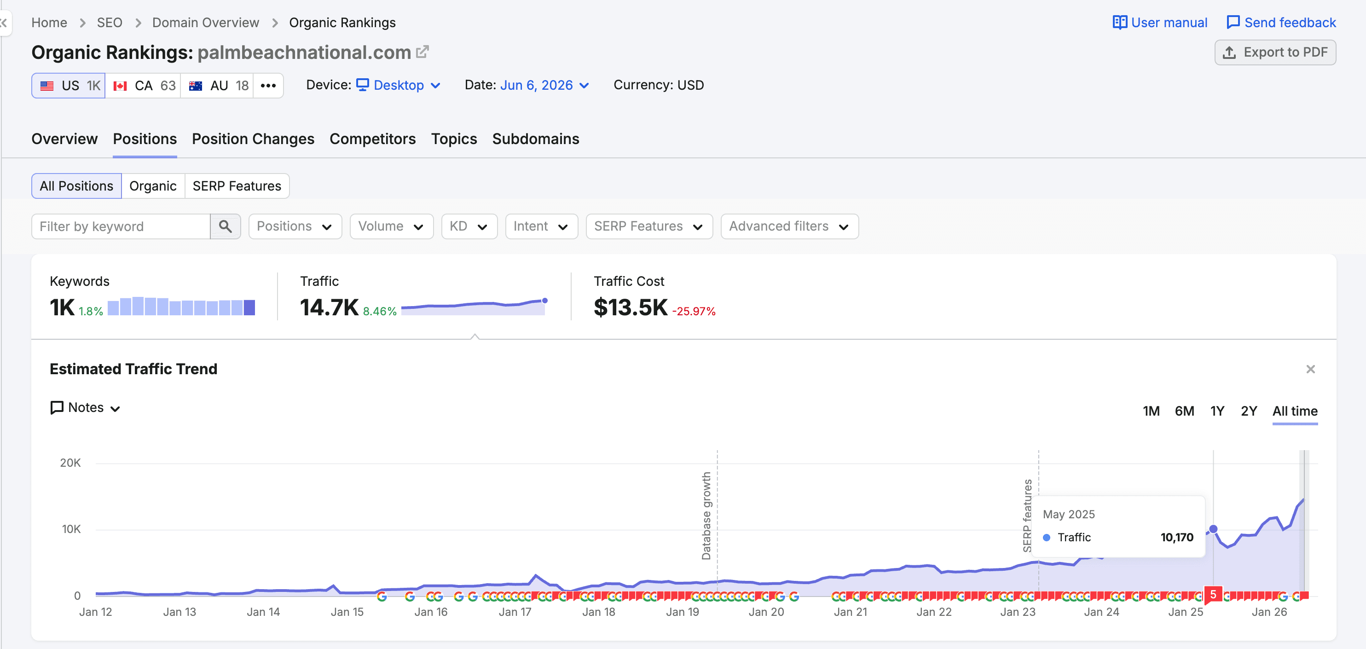Select the US database flag option
This screenshot has width=1366, height=649.
[x=69, y=85]
